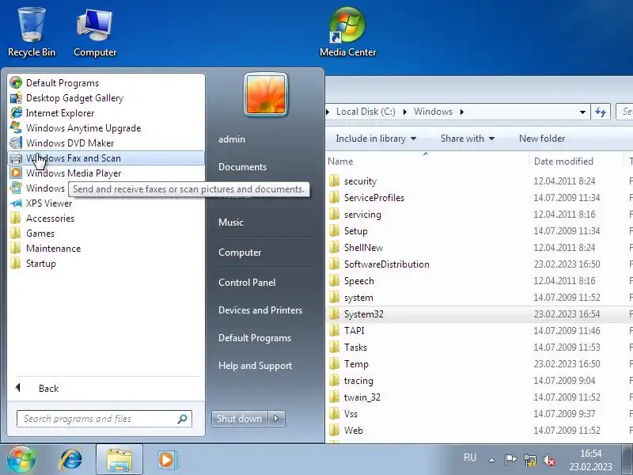633x475 pixels.
Task: Click the Shut down button
Action: click(x=240, y=419)
